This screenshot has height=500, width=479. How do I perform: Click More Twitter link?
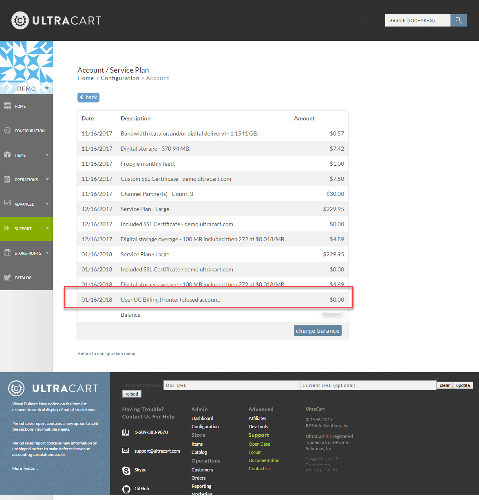pos(25,468)
